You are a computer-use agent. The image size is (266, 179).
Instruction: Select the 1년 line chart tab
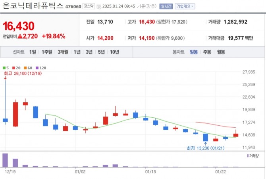click(77, 52)
